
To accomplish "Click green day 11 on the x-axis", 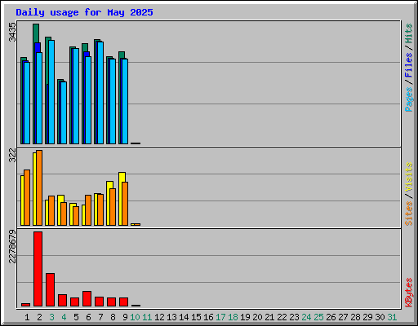I will coord(147,317).
